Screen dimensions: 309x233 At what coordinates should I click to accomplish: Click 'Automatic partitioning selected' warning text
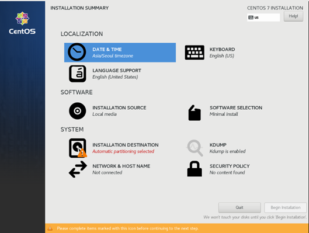point(123,151)
